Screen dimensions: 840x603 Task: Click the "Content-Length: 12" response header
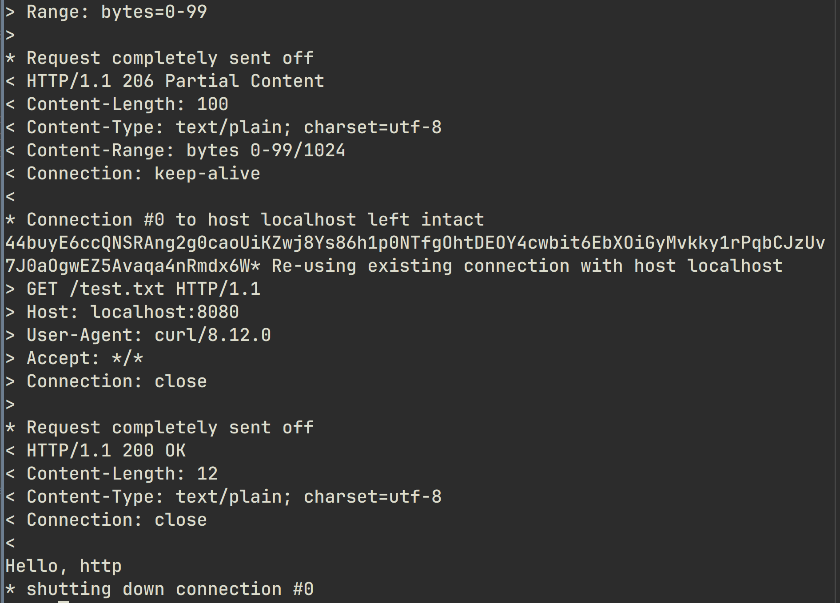tap(122, 474)
